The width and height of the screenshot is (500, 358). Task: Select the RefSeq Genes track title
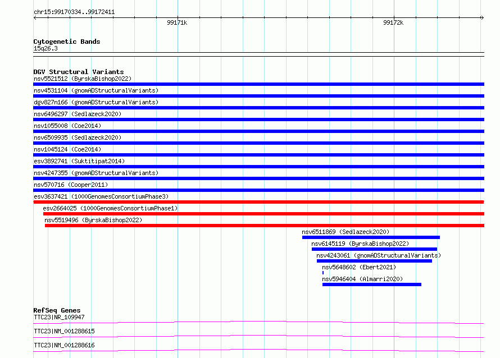(x=57, y=310)
